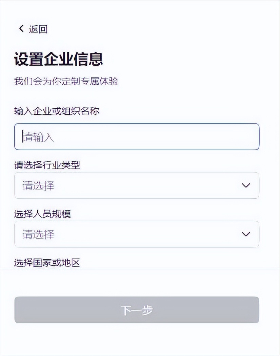
Task: Click the 设置企业信息 page heading
Action: [61, 58]
